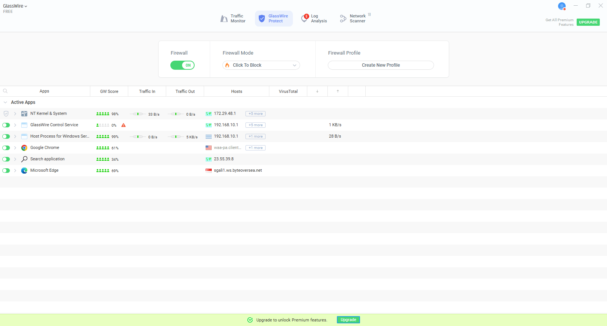Expand the Google Chrome row

coord(15,148)
